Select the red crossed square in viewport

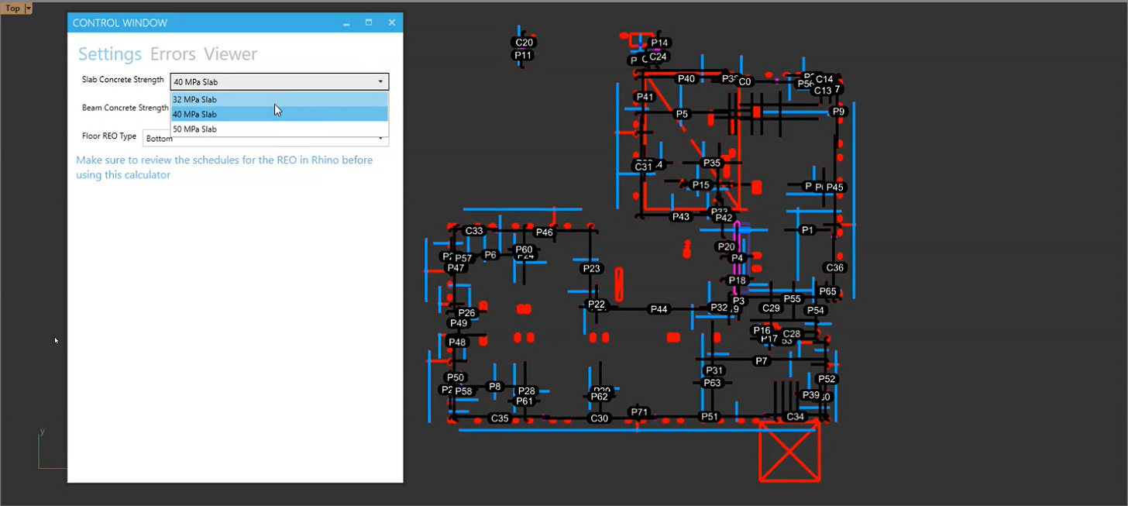click(789, 452)
